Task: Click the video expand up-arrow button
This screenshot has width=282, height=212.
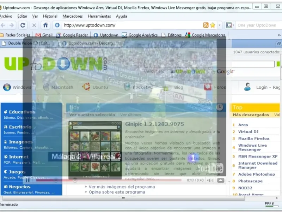Action: (221, 180)
